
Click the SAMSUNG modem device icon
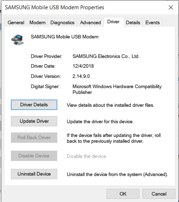pos(17,40)
